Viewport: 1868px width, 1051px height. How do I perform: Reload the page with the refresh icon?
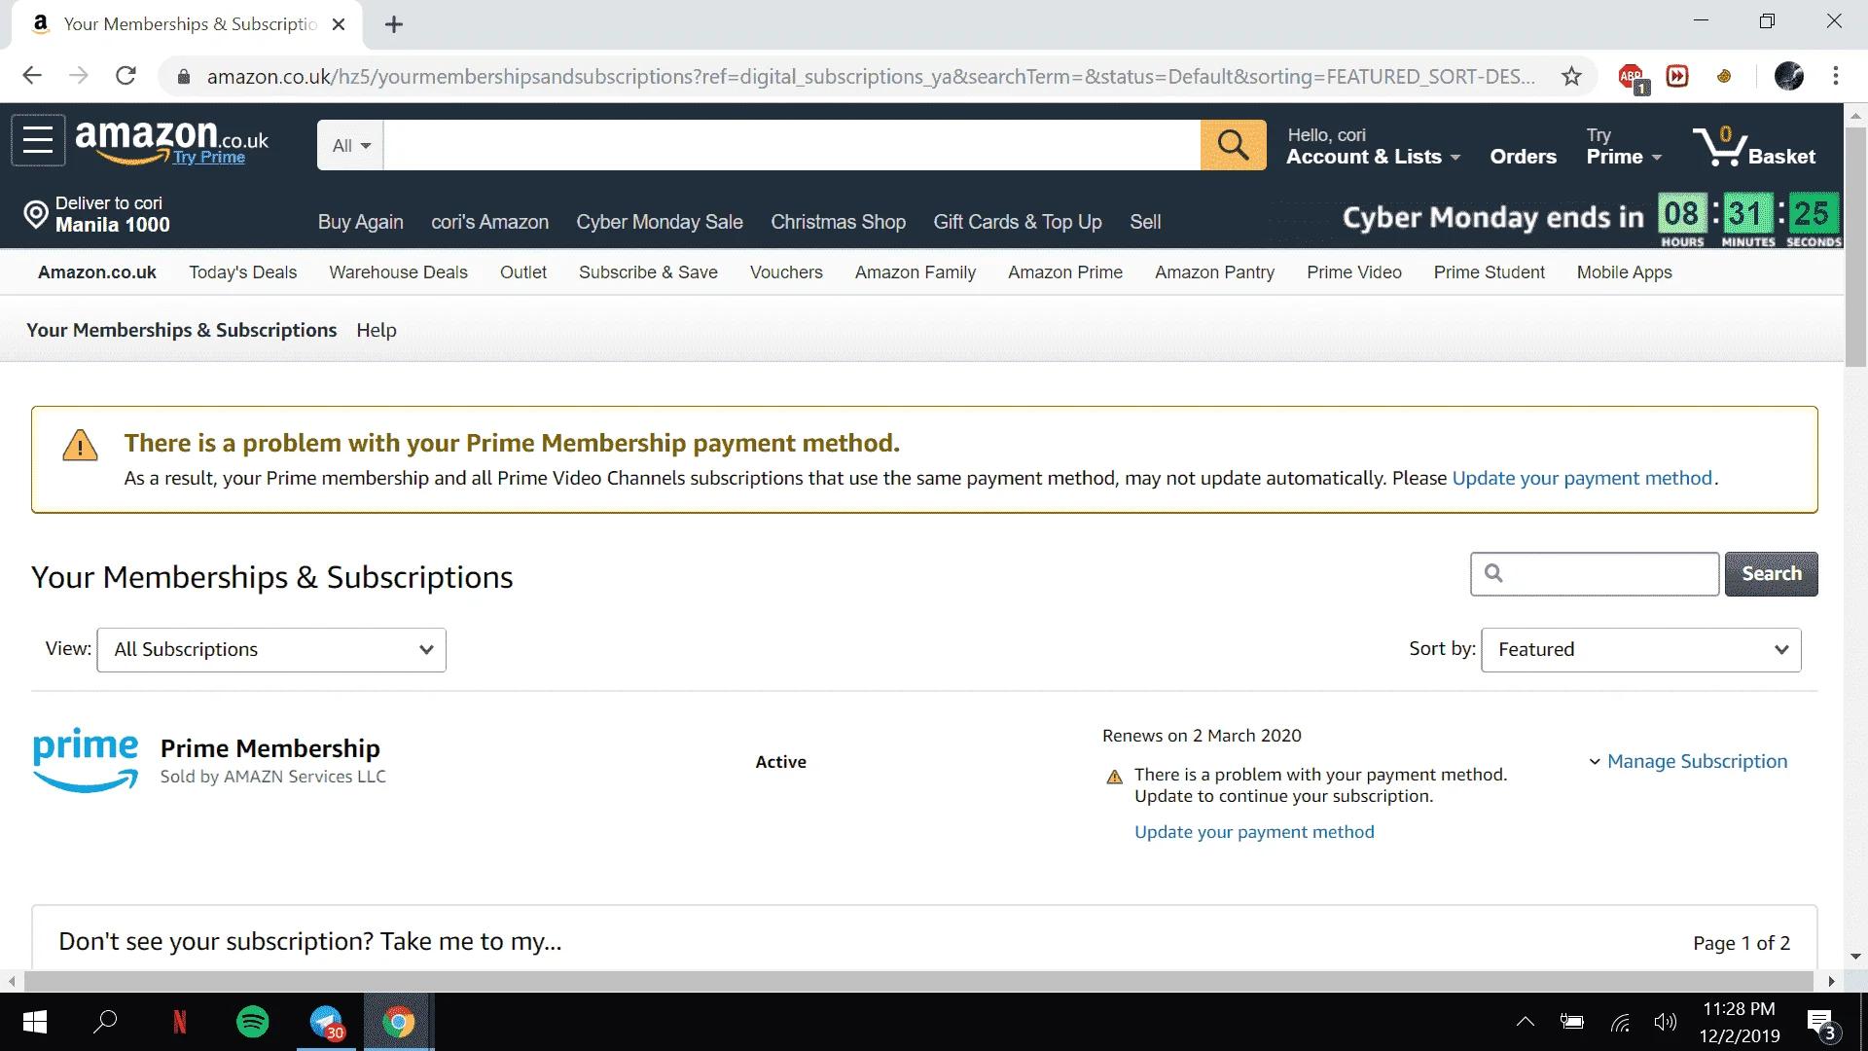point(126,76)
